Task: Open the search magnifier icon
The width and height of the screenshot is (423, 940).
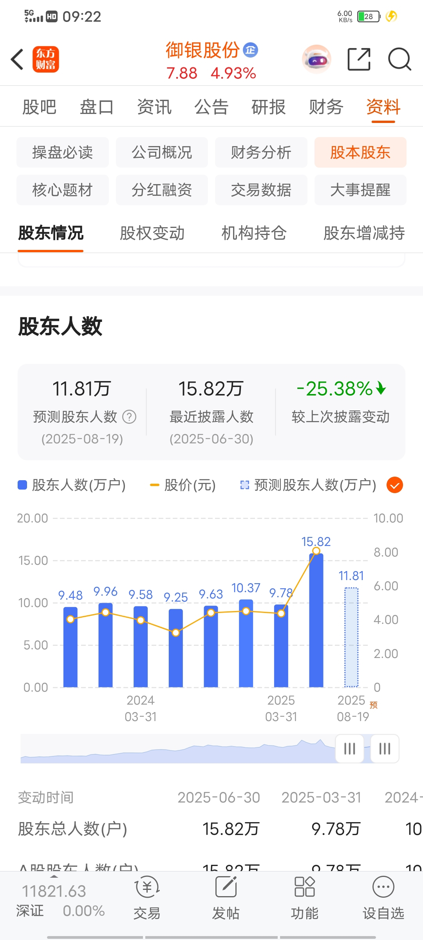Action: tap(399, 60)
